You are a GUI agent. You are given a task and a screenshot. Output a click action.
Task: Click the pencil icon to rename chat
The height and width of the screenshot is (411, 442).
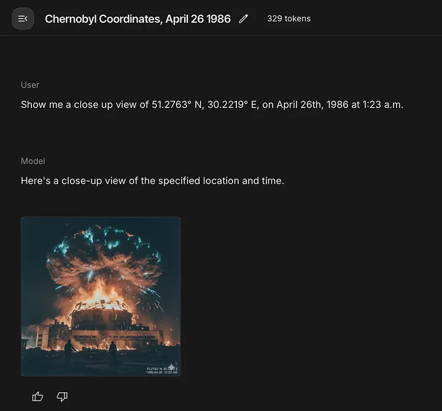click(244, 18)
